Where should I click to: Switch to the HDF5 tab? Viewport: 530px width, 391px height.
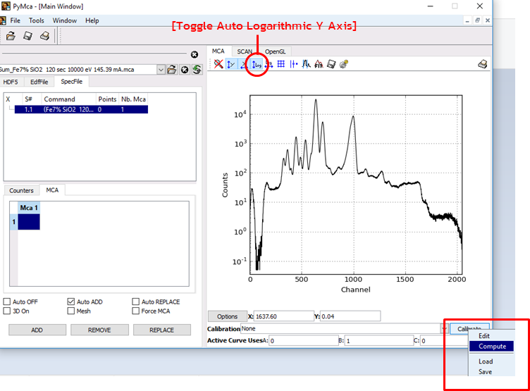[x=11, y=82]
